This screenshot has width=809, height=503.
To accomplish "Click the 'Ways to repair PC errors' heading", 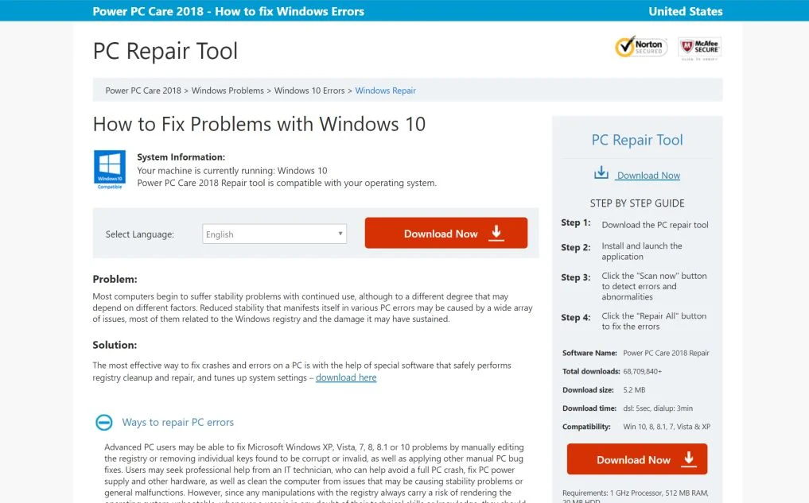I will tap(178, 422).
